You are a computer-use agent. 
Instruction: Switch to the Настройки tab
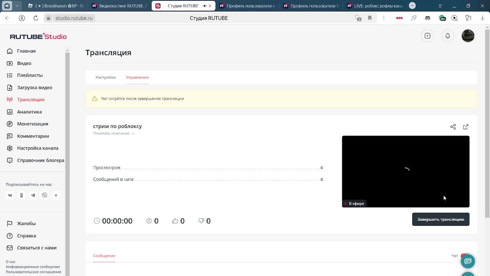[106, 77]
